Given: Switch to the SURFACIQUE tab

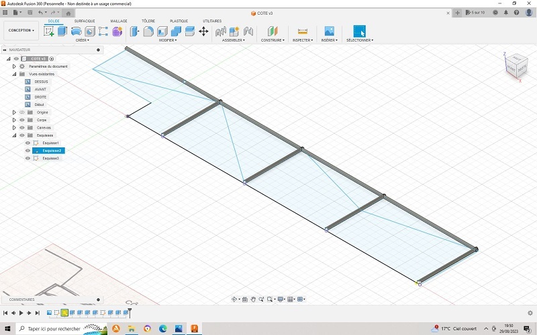Looking at the screenshot, I should click(x=85, y=21).
